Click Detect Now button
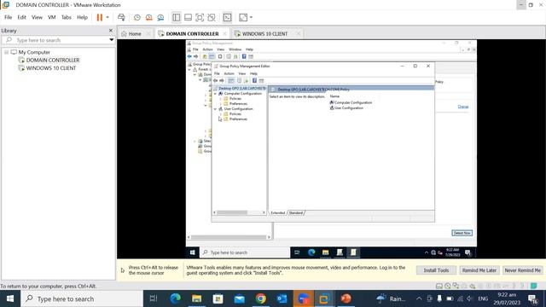This screenshot has width=546, height=307. (462, 233)
